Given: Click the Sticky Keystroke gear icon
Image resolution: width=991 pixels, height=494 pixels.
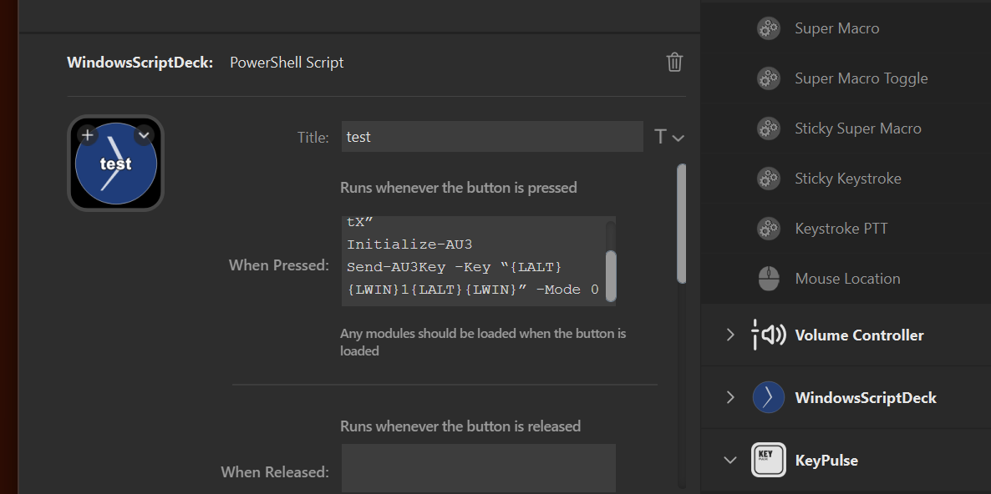Looking at the screenshot, I should pos(768,179).
